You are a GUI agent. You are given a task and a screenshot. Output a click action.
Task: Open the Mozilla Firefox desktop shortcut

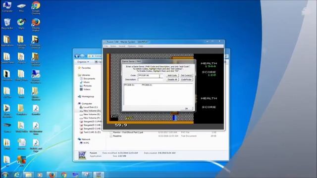(36, 25)
